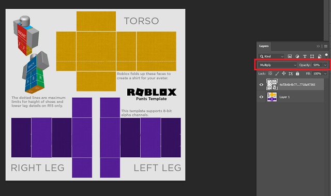Hide the 4cf3b6b4b77 smart object layer

[261, 85]
